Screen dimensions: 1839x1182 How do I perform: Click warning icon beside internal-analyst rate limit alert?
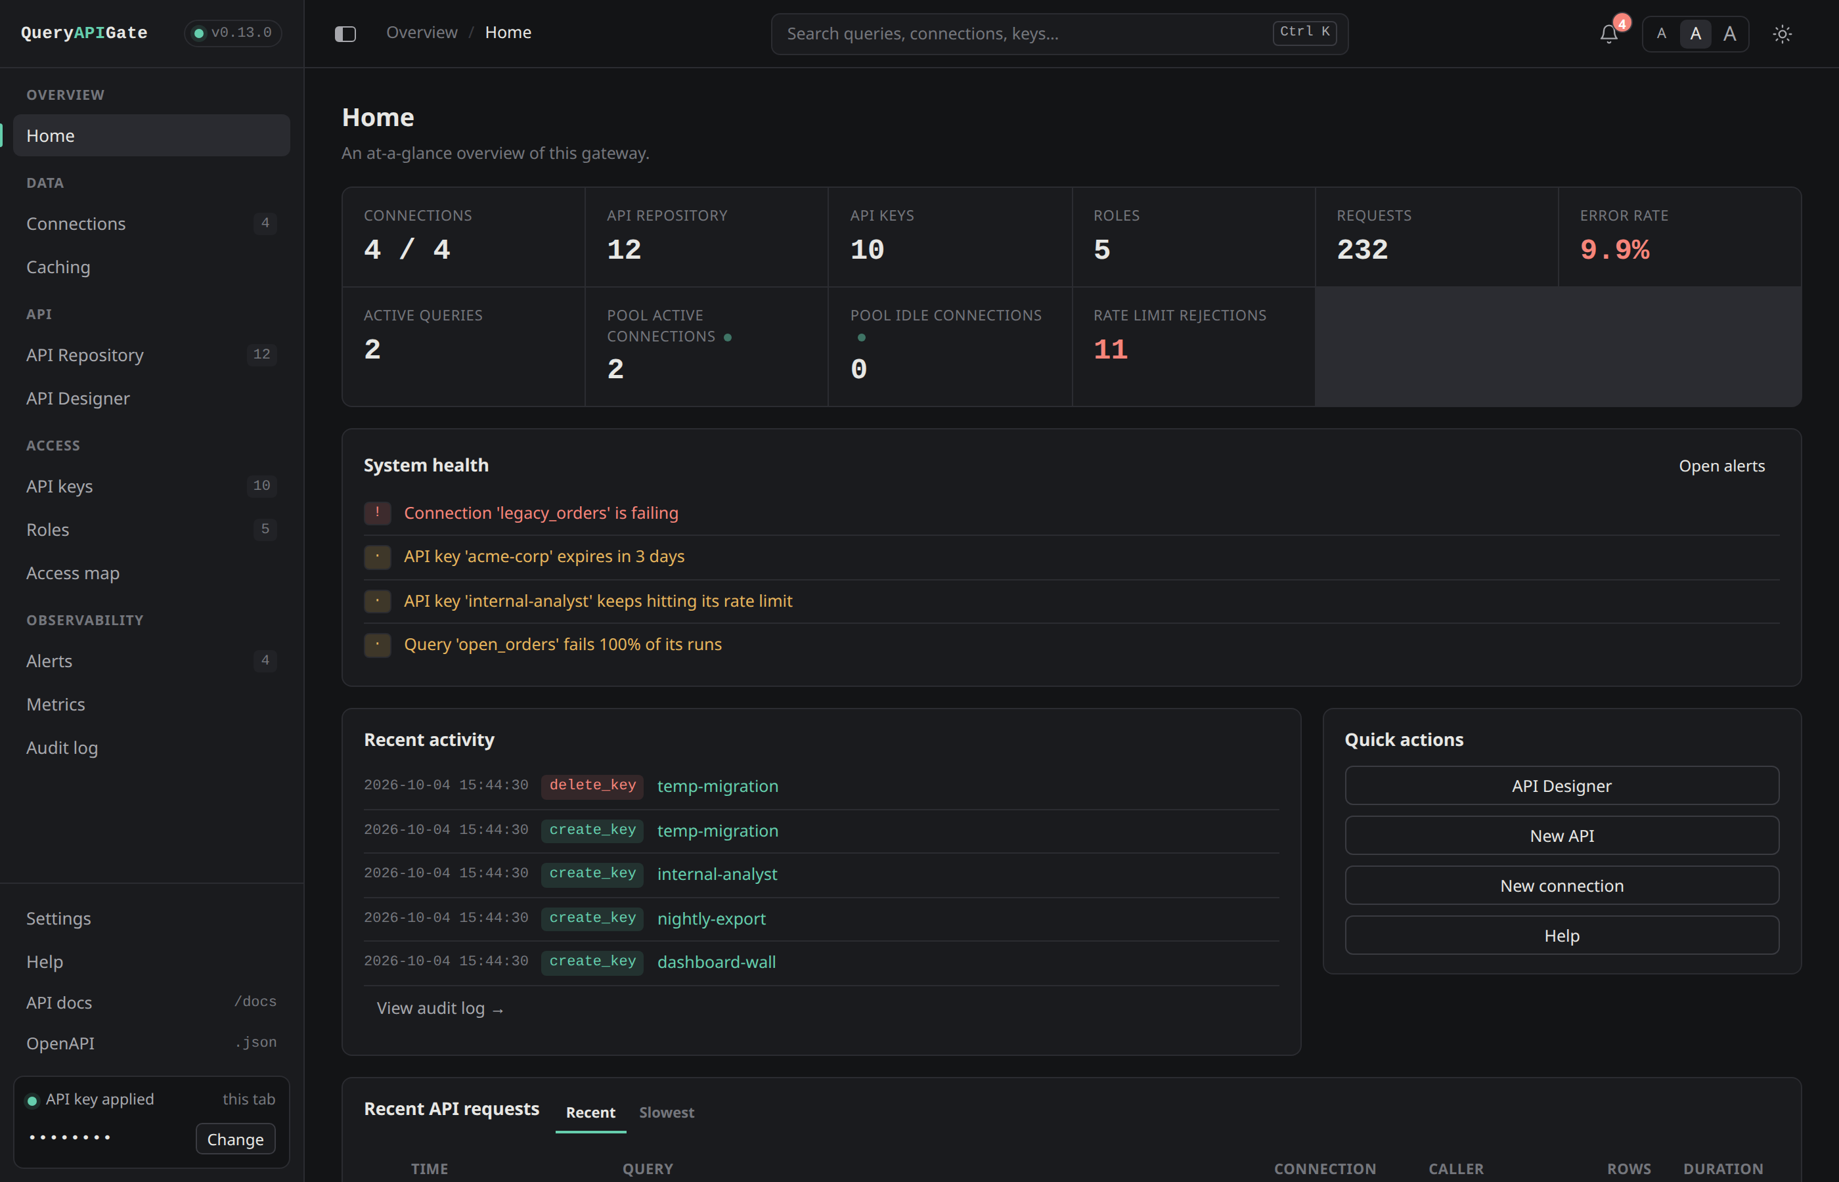[377, 601]
